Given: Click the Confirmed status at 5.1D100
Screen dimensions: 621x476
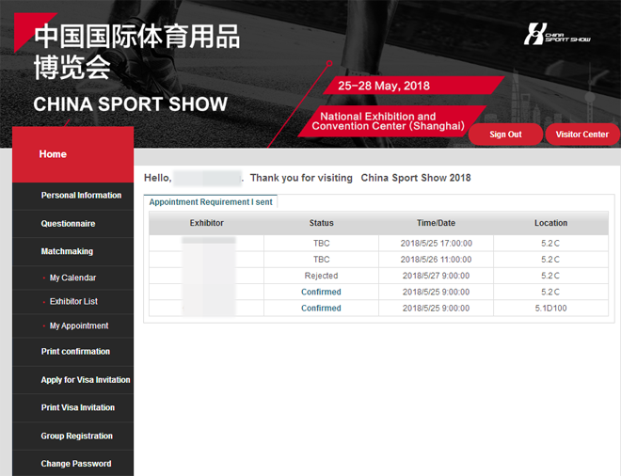Looking at the screenshot, I should pyautogui.click(x=321, y=309).
